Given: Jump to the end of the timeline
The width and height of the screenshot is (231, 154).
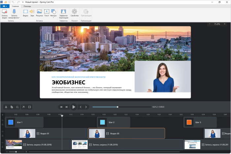Looking at the screenshot, I should [67, 107].
